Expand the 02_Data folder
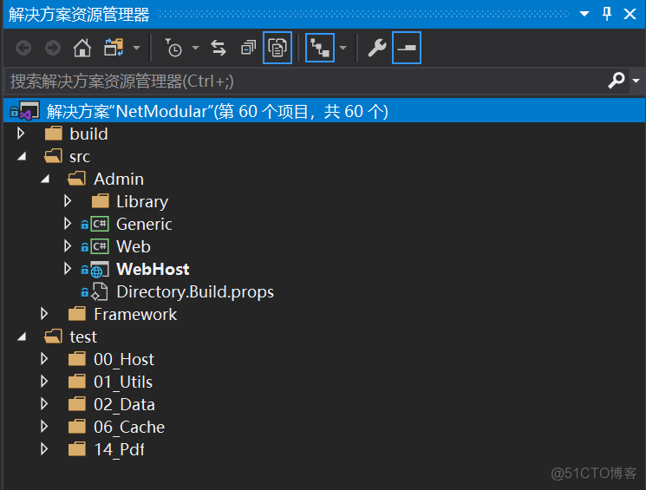 pyautogui.click(x=44, y=404)
